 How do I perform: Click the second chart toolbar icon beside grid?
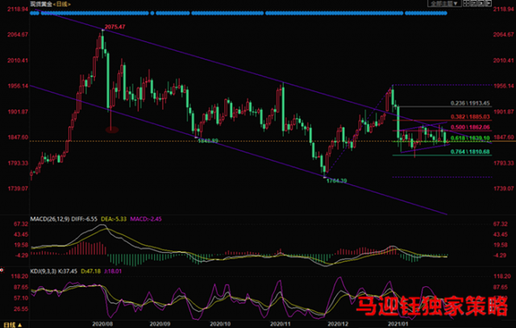tap(473, 3)
